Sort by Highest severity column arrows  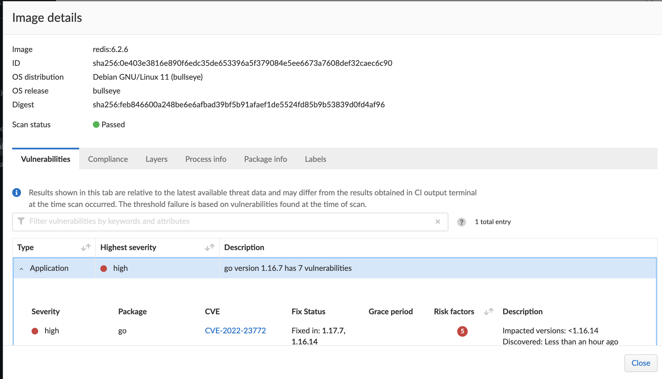210,247
